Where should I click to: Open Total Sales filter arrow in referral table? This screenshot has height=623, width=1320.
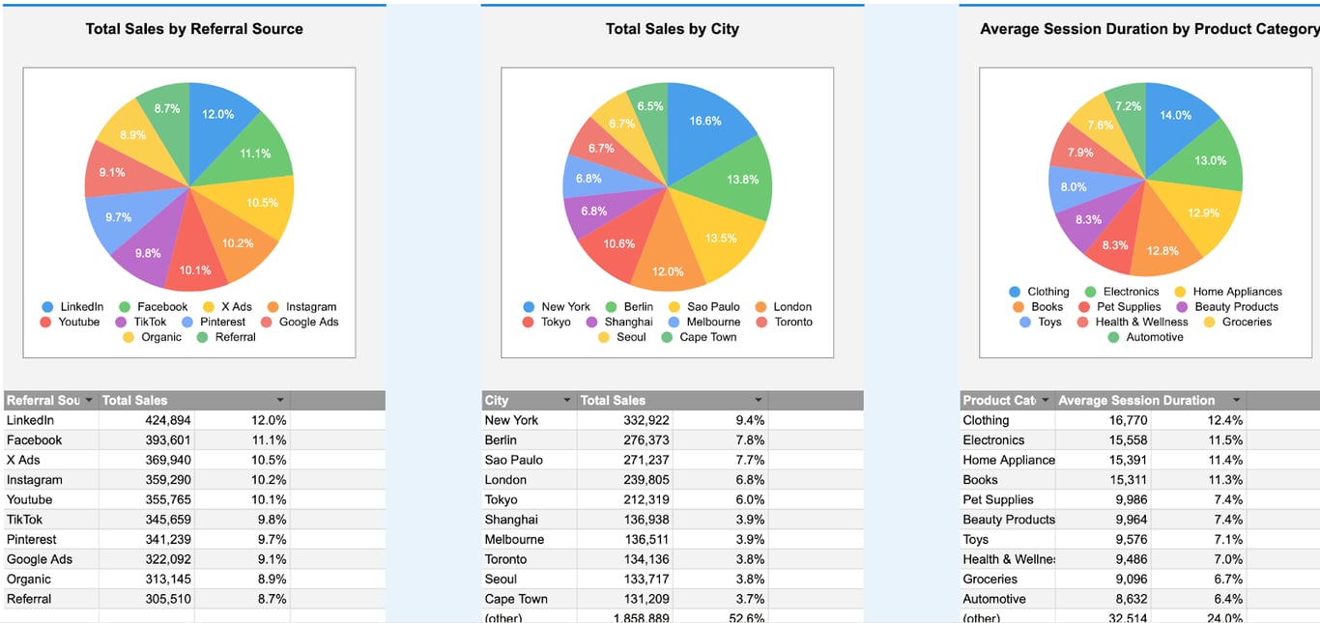point(280,400)
